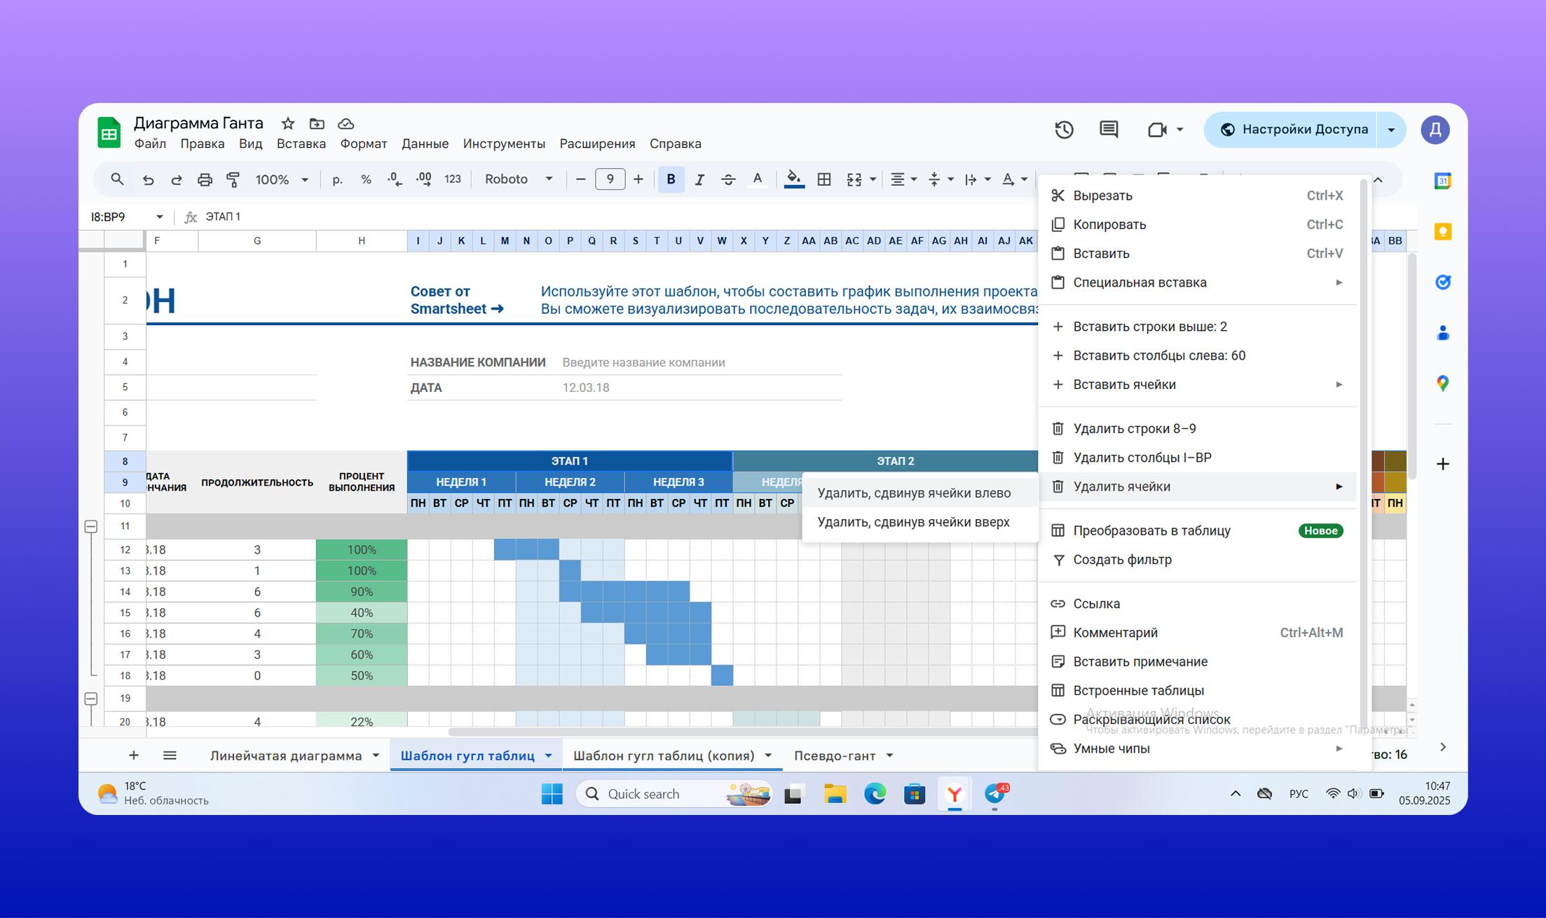Switch to Псевдо-гант sheet tab
This screenshot has width=1546, height=918.
[x=834, y=755]
